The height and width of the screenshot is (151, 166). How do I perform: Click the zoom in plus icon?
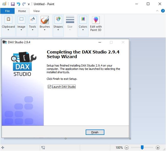click(158, 148)
